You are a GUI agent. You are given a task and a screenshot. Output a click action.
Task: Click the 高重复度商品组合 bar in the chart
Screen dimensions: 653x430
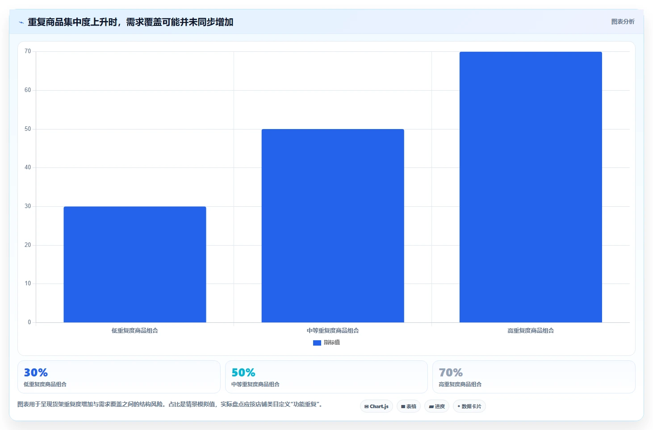pyautogui.click(x=531, y=187)
